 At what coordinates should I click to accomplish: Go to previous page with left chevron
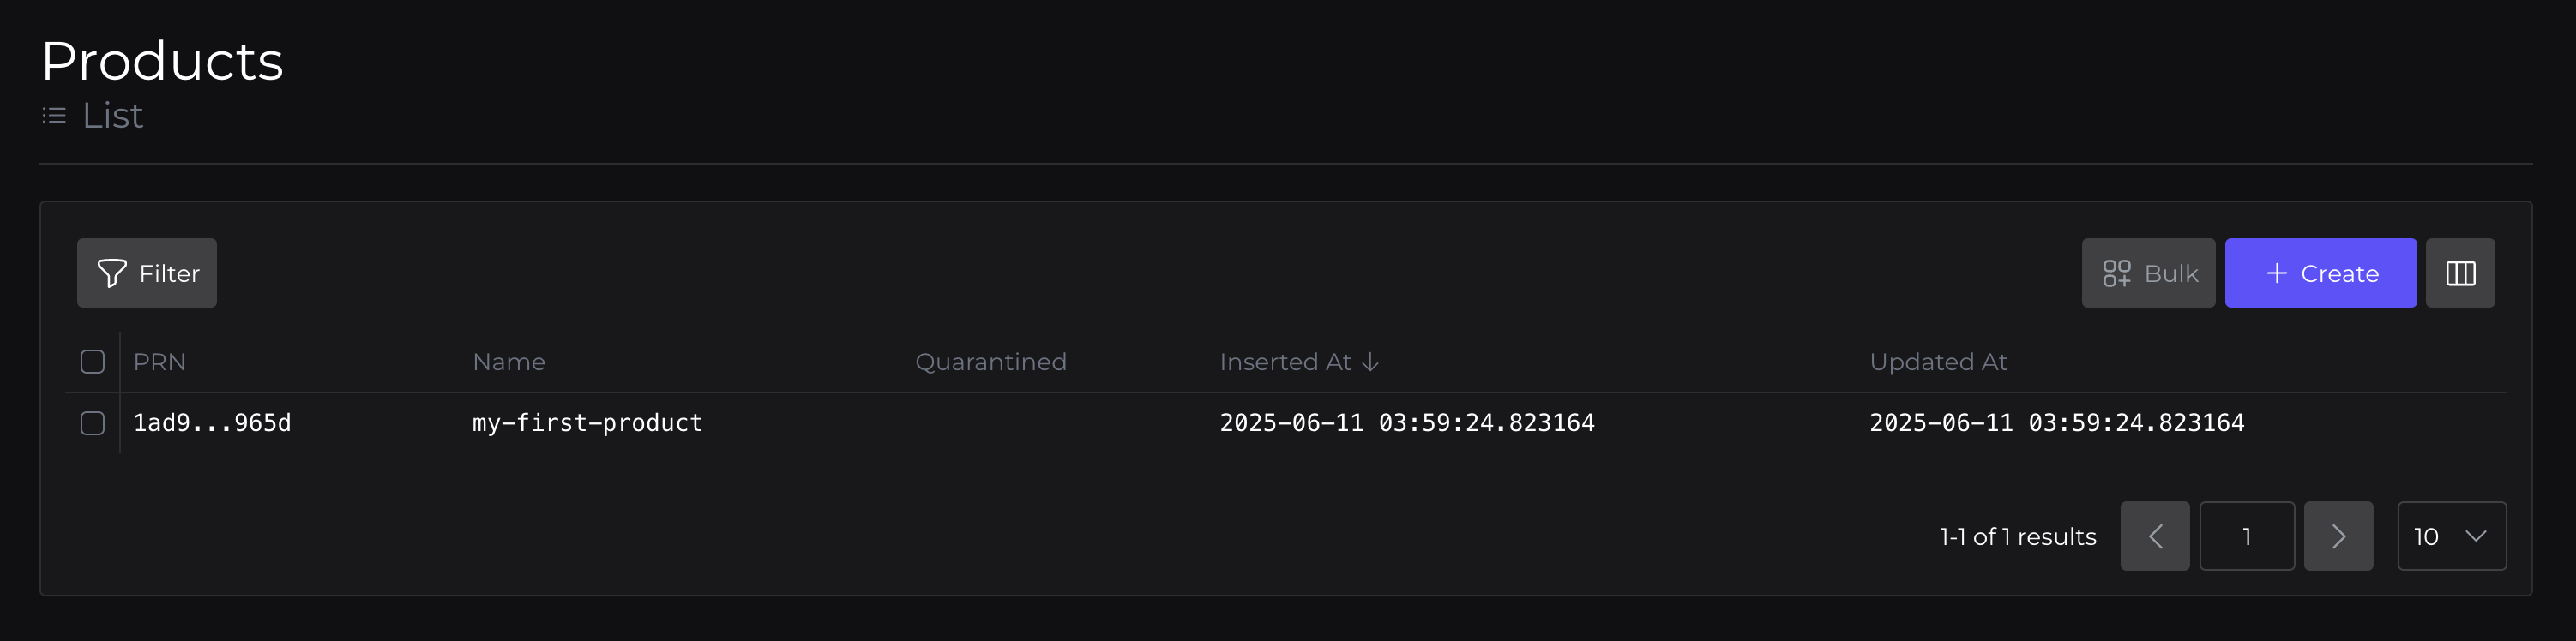(x=2154, y=536)
